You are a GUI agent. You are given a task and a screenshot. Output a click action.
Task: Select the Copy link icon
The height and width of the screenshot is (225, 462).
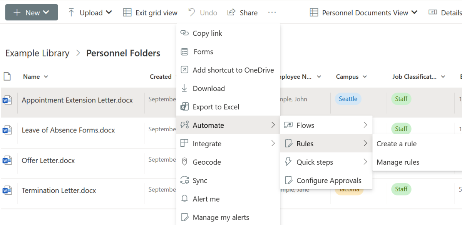point(185,33)
